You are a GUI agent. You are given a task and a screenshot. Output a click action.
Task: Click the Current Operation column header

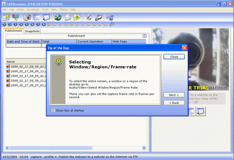tap(94, 42)
